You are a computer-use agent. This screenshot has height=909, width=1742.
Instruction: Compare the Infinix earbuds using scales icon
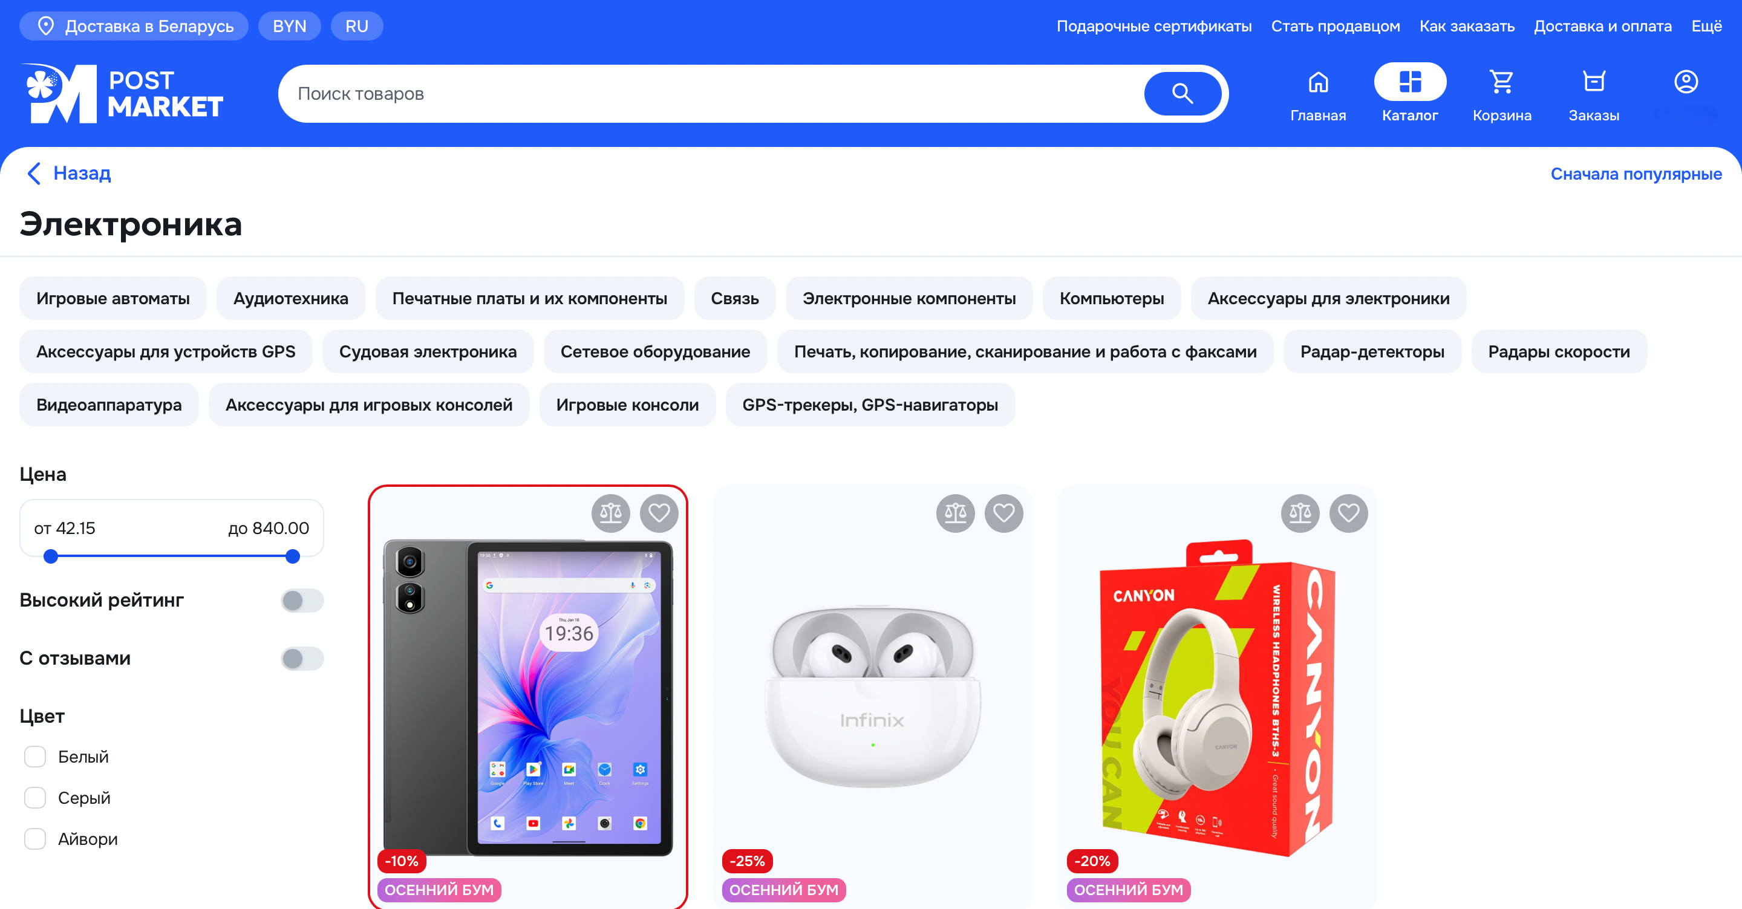coord(956,513)
